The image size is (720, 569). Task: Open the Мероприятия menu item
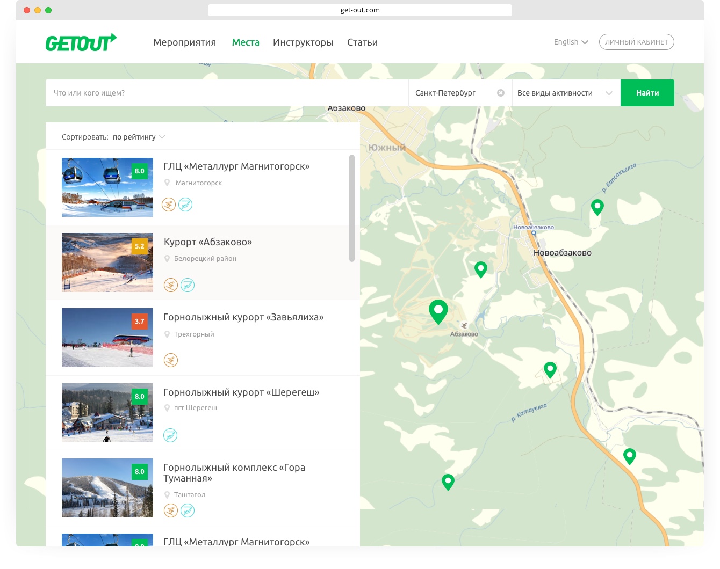click(184, 42)
